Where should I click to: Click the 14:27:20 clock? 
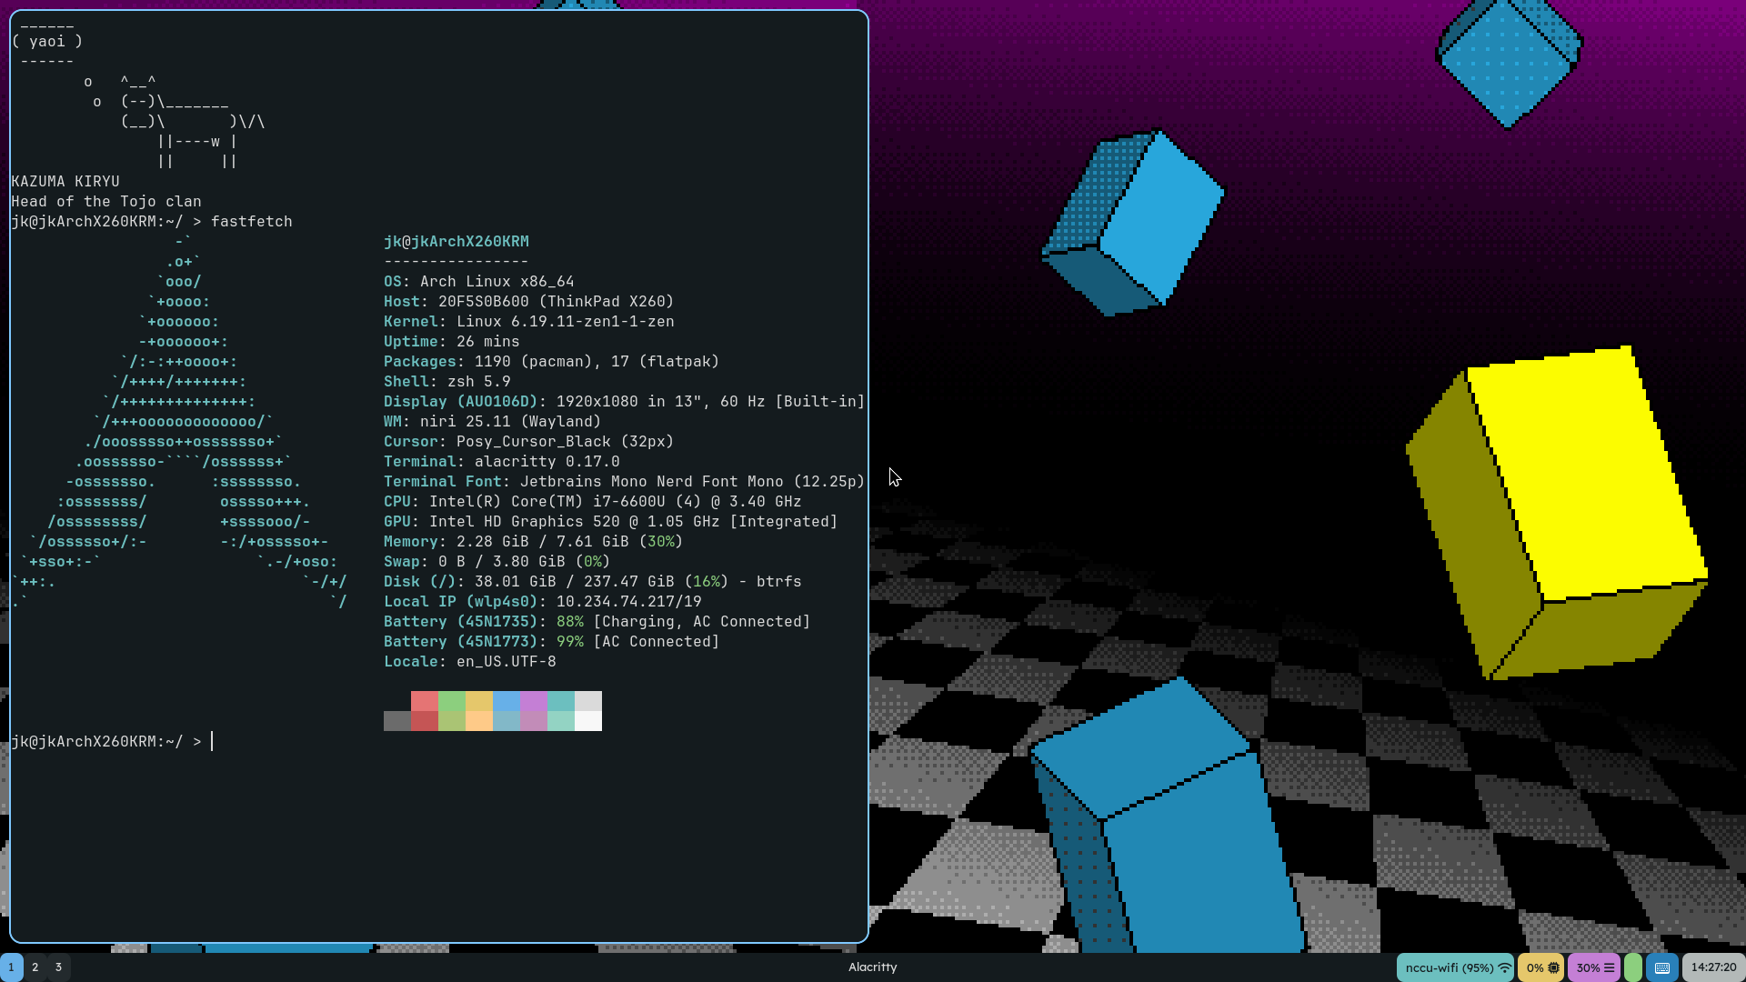coord(1713,967)
